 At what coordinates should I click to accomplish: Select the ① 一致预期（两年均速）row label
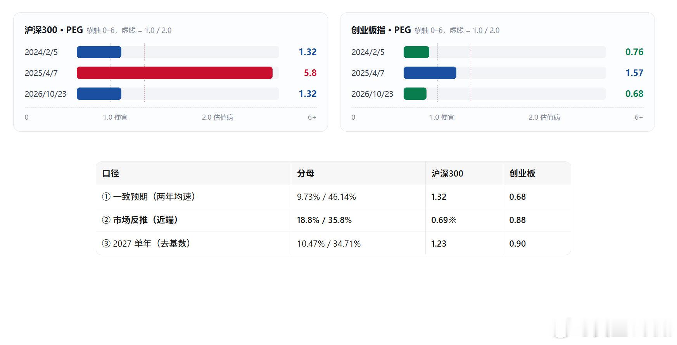click(x=149, y=197)
